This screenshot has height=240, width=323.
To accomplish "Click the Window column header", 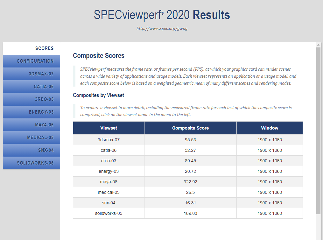I will (x=270, y=128).
